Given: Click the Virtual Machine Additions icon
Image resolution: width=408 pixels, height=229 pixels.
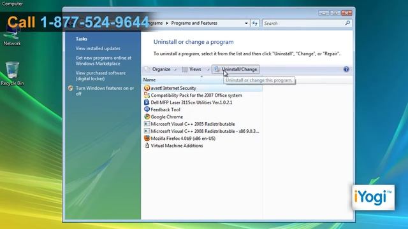Looking at the screenshot, I should (147, 146).
